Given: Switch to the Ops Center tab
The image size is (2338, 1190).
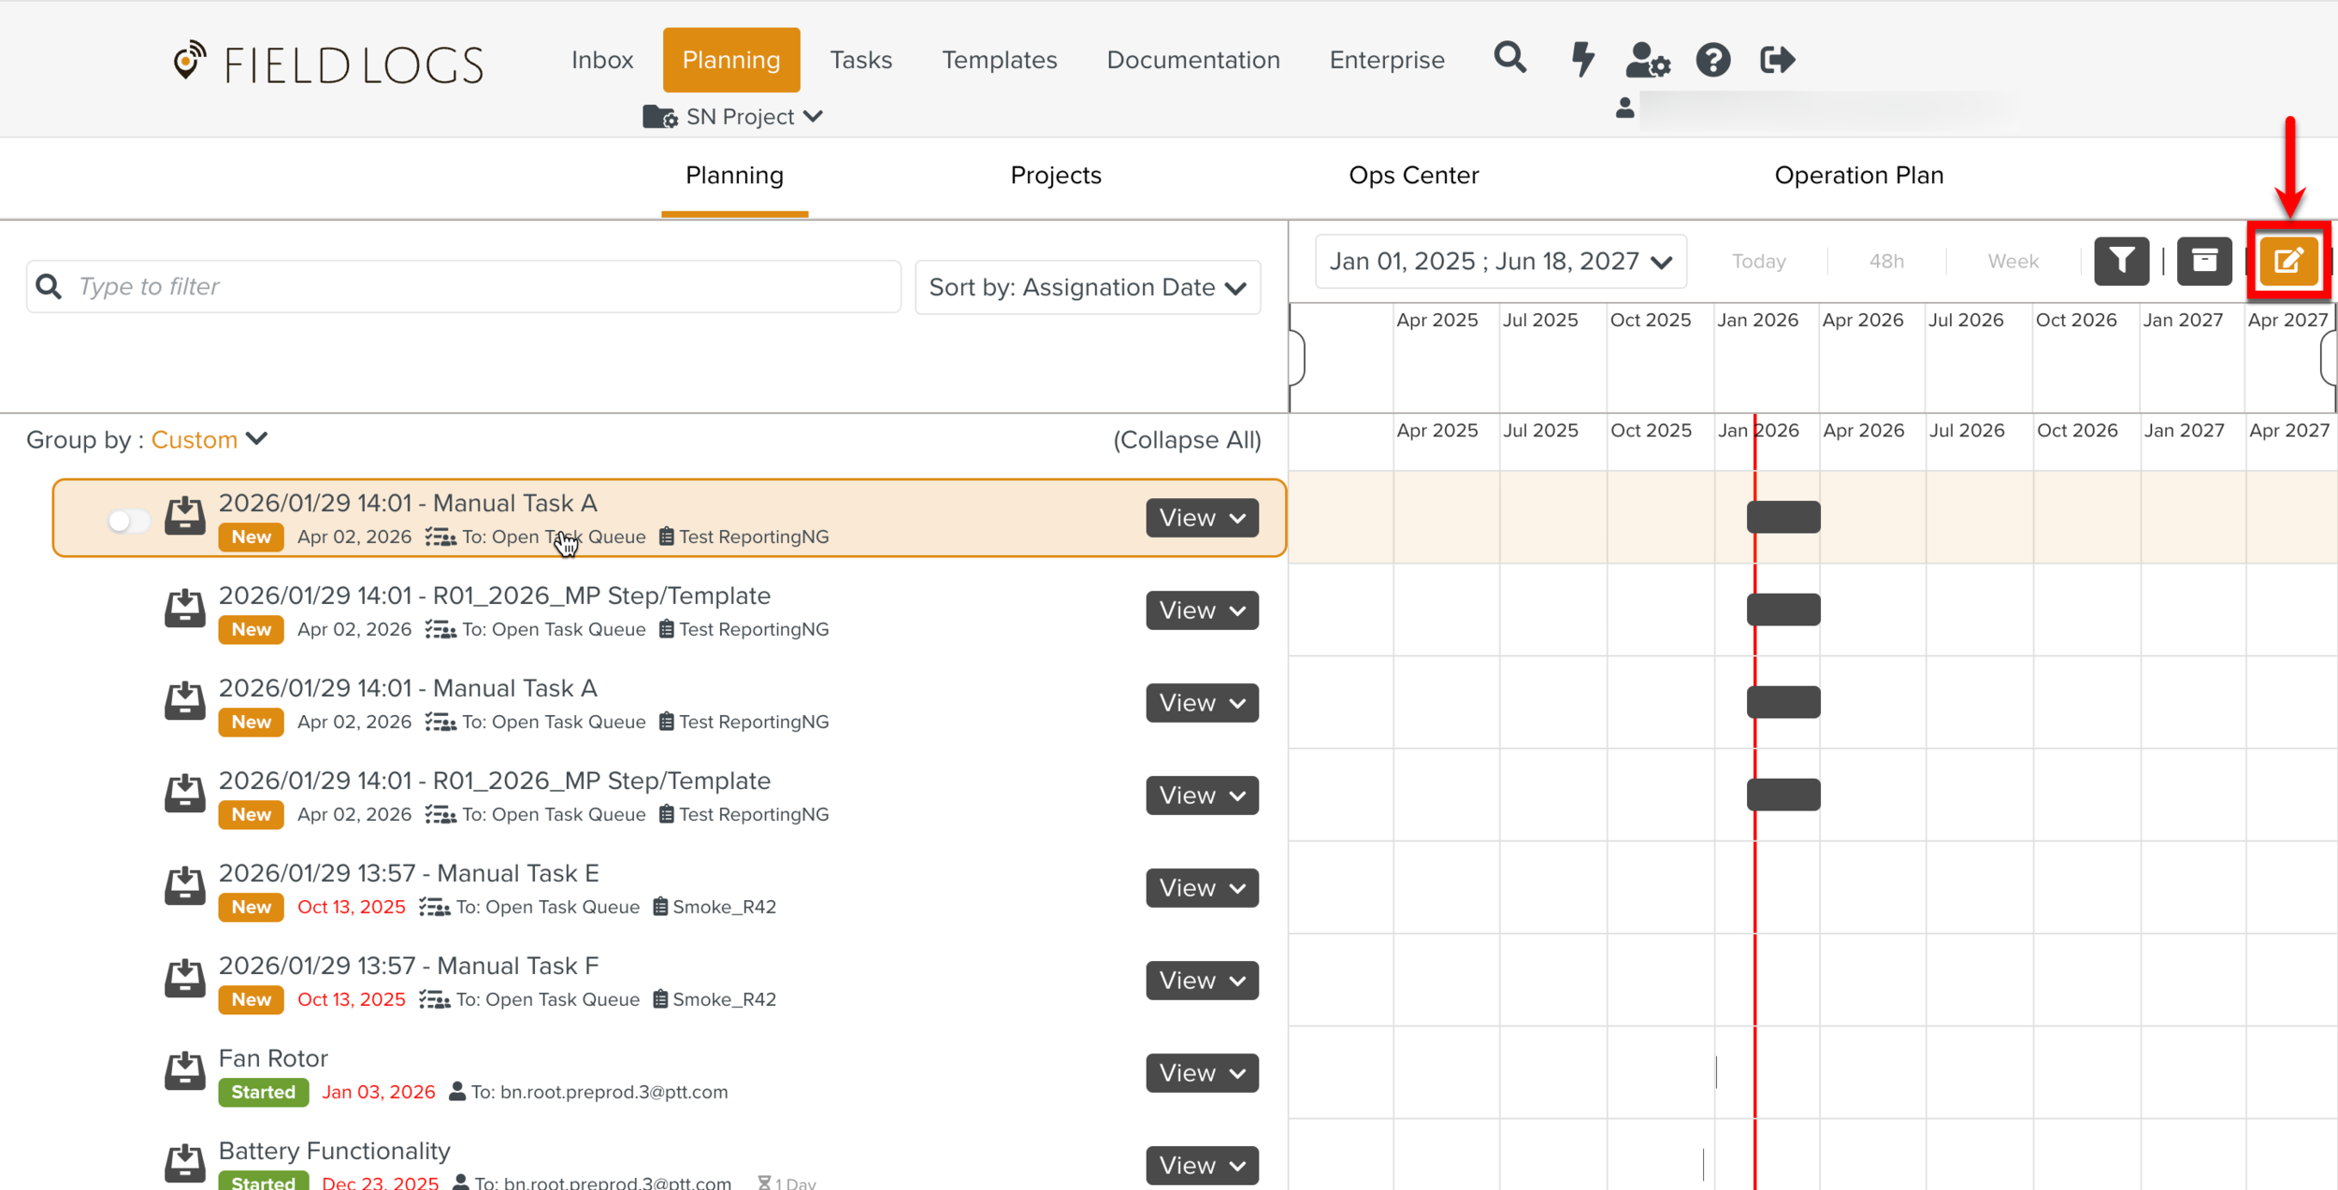Looking at the screenshot, I should point(1413,176).
